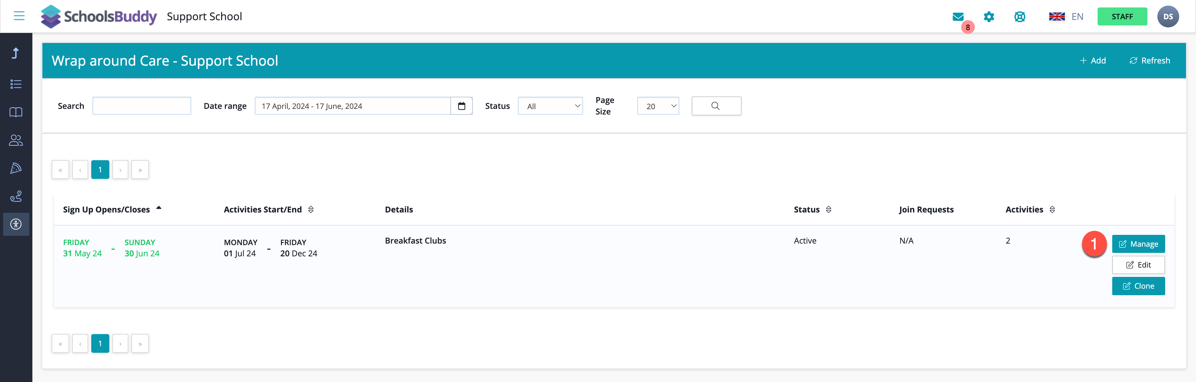The height and width of the screenshot is (382, 1196).
Task: Click the Breakfast Clubs details text
Action: point(415,240)
